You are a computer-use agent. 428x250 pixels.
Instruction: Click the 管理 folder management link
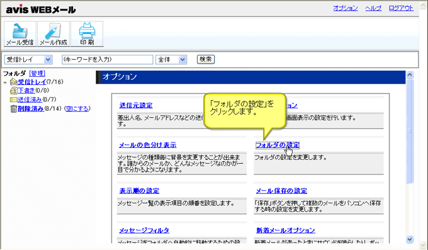tap(37, 74)
